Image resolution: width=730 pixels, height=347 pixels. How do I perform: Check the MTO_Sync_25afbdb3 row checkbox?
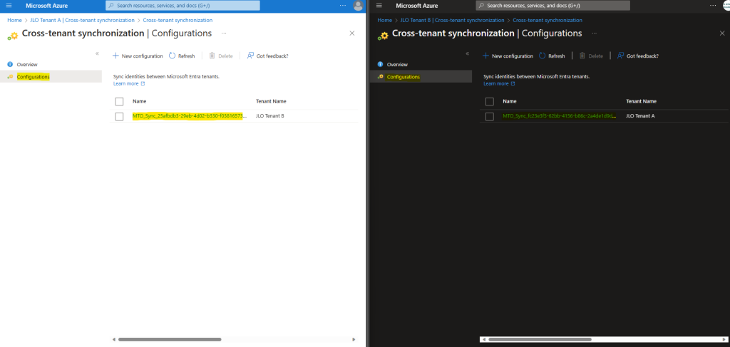pos(119,116)
